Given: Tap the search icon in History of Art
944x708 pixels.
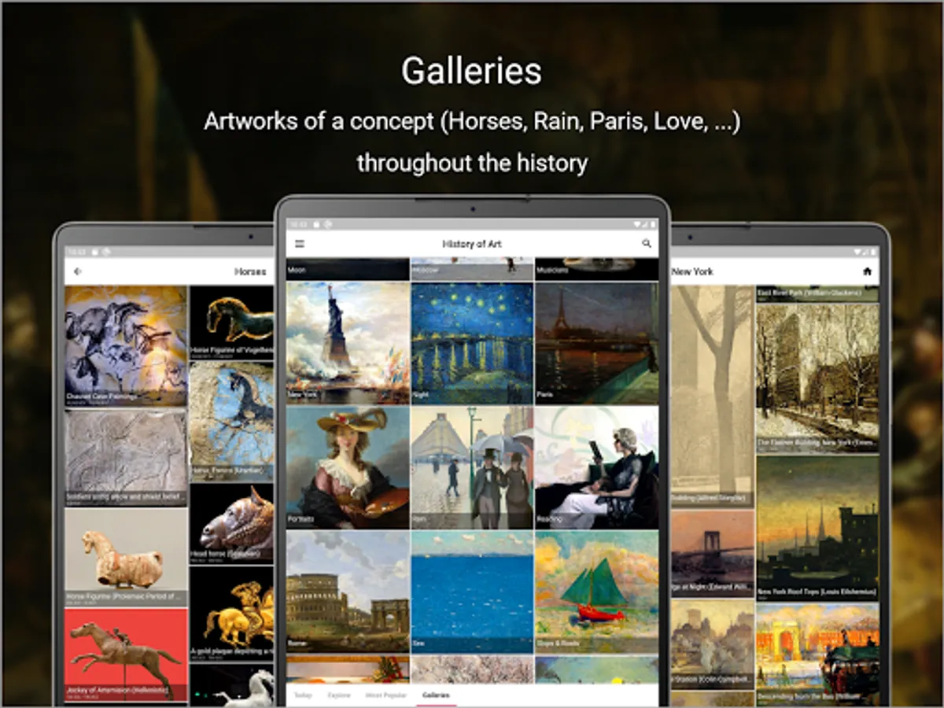Looking at the screenshot, I should pyautogui.click(x=647, y=244).
